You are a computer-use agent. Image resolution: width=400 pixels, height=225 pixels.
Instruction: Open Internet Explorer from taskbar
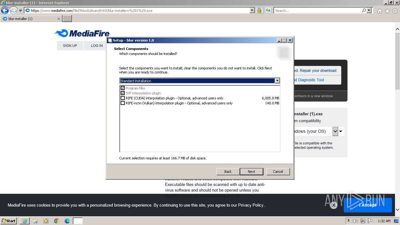pyautogui.click(x=25, y=221)
